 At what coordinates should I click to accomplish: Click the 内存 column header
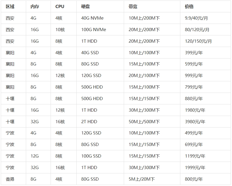point(35,6)
